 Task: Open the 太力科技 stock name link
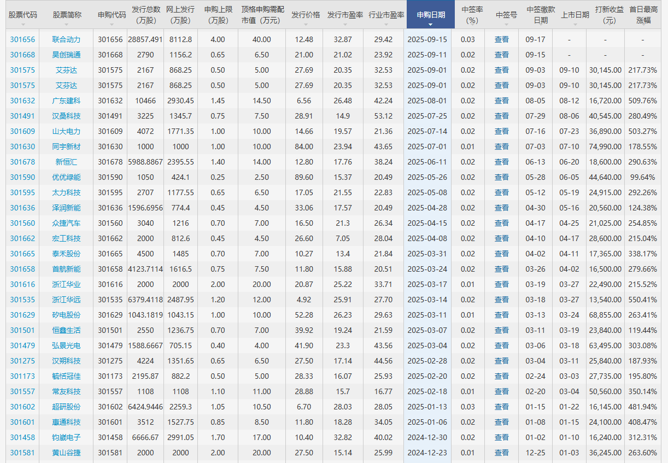point(66,192)
